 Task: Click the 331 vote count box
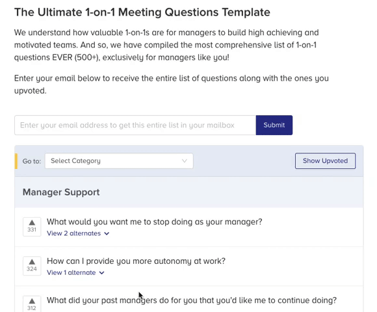coord(32,227)
